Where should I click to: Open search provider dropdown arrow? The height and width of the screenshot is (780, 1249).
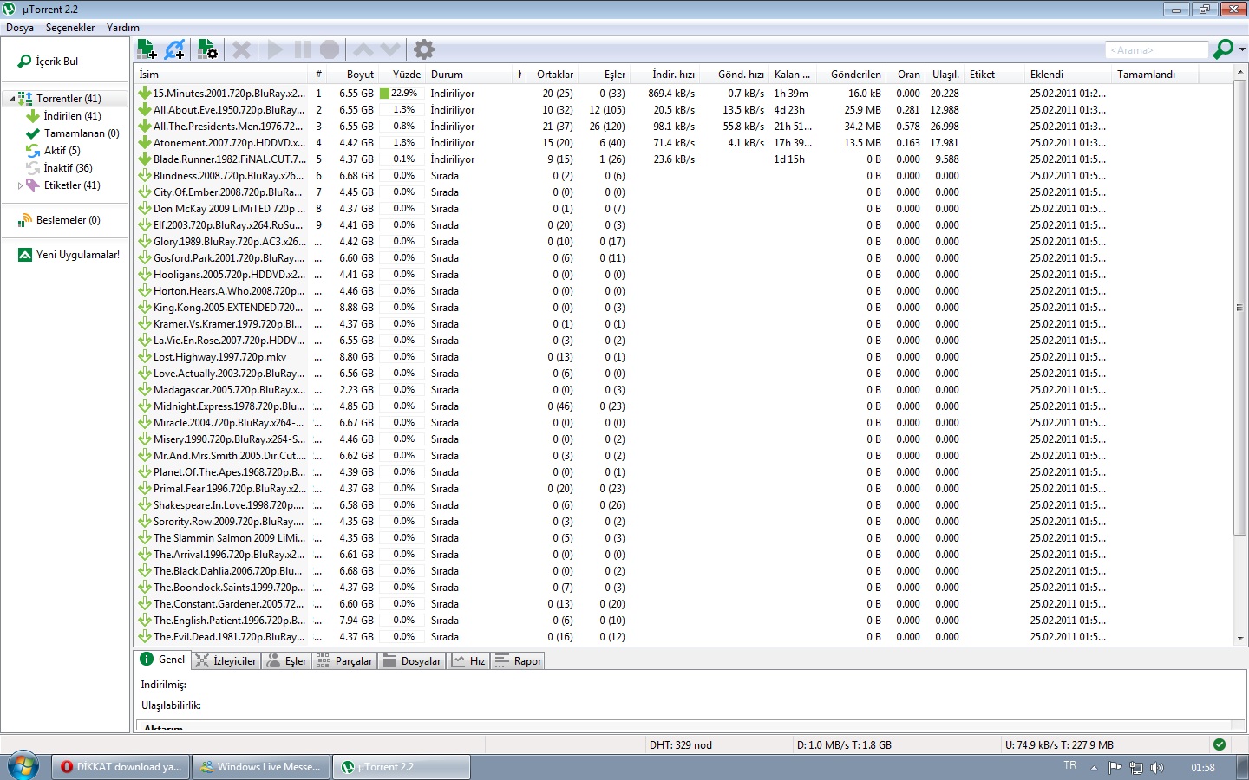[x=1242, y=49]
